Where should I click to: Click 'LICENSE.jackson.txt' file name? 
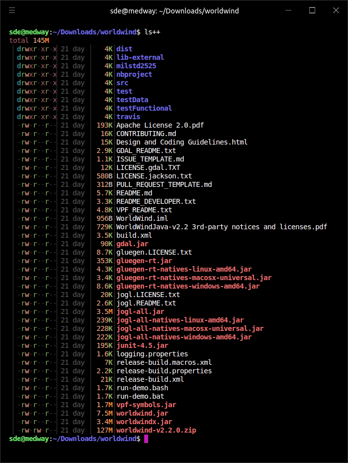click(x=154, y=176)
